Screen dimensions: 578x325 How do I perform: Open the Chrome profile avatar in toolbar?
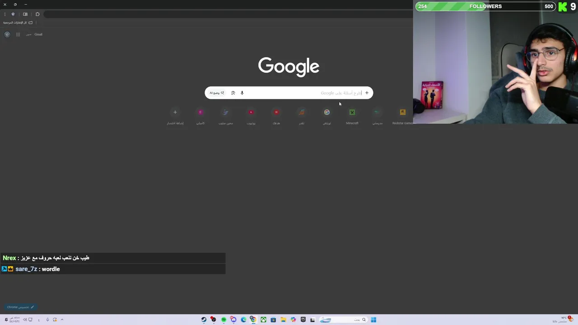coord(13,14)
